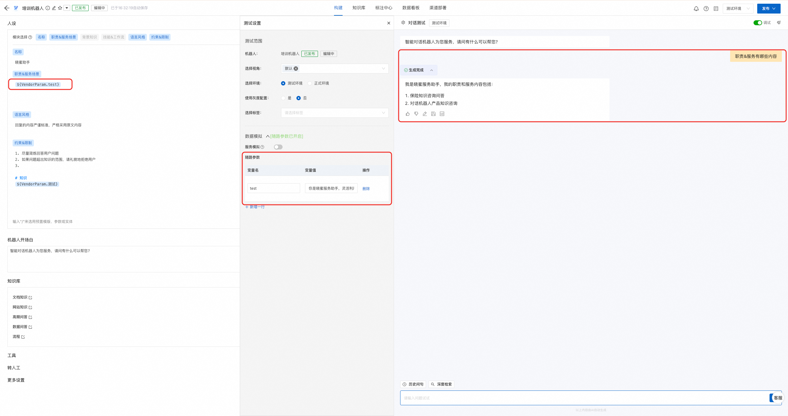
Task: Collapse the 生成完成 status expander
Action: pos(432,70)
